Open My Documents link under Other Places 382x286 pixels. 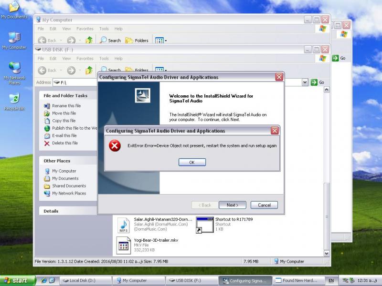coord(65,178)
